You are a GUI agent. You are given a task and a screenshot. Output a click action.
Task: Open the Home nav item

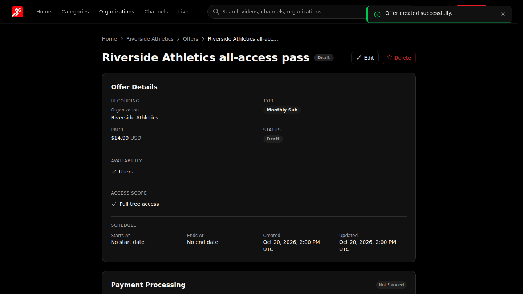(x=44, y=12)
